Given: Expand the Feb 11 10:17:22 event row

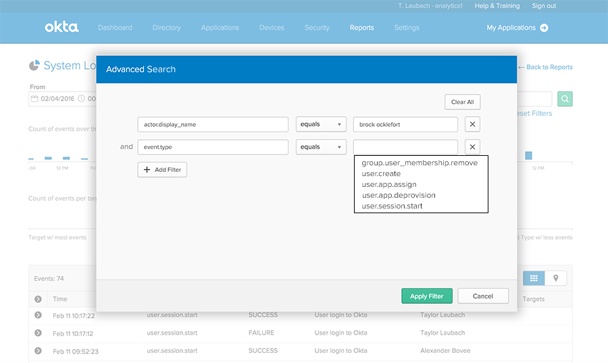Looking at the screenshot, I should 38,315.
